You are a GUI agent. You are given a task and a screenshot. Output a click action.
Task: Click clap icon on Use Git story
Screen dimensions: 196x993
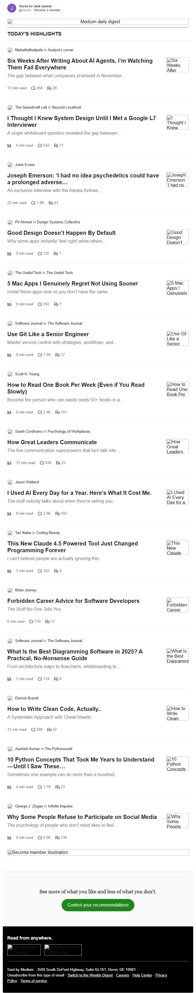(x=40, y=355)
